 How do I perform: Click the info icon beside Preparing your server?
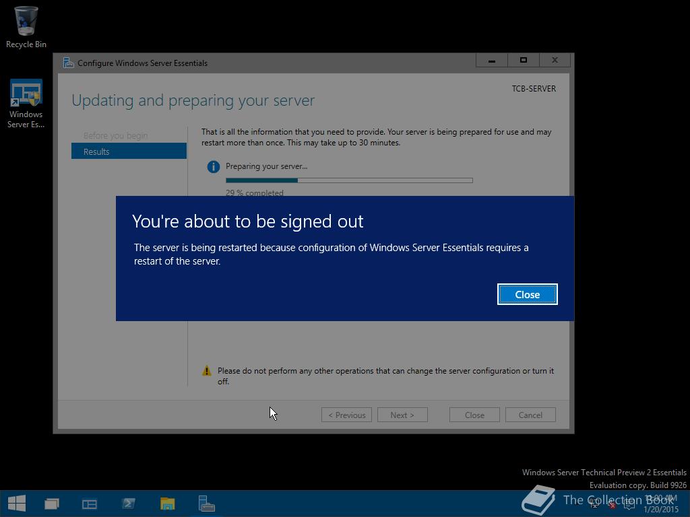(x=214, y=167)
